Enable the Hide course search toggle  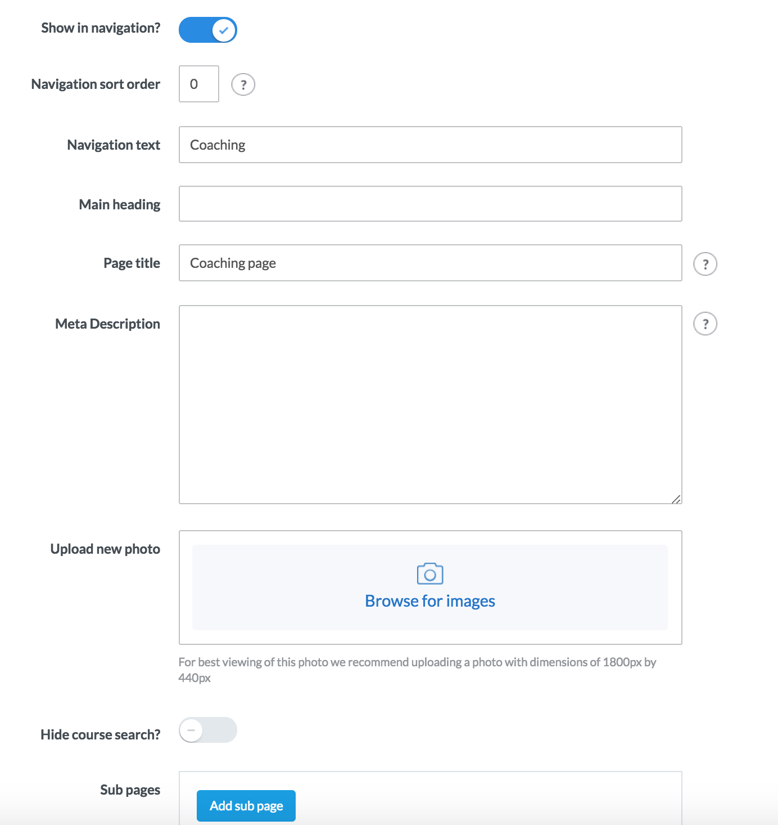pyautogui.click(x=208, y=730)
